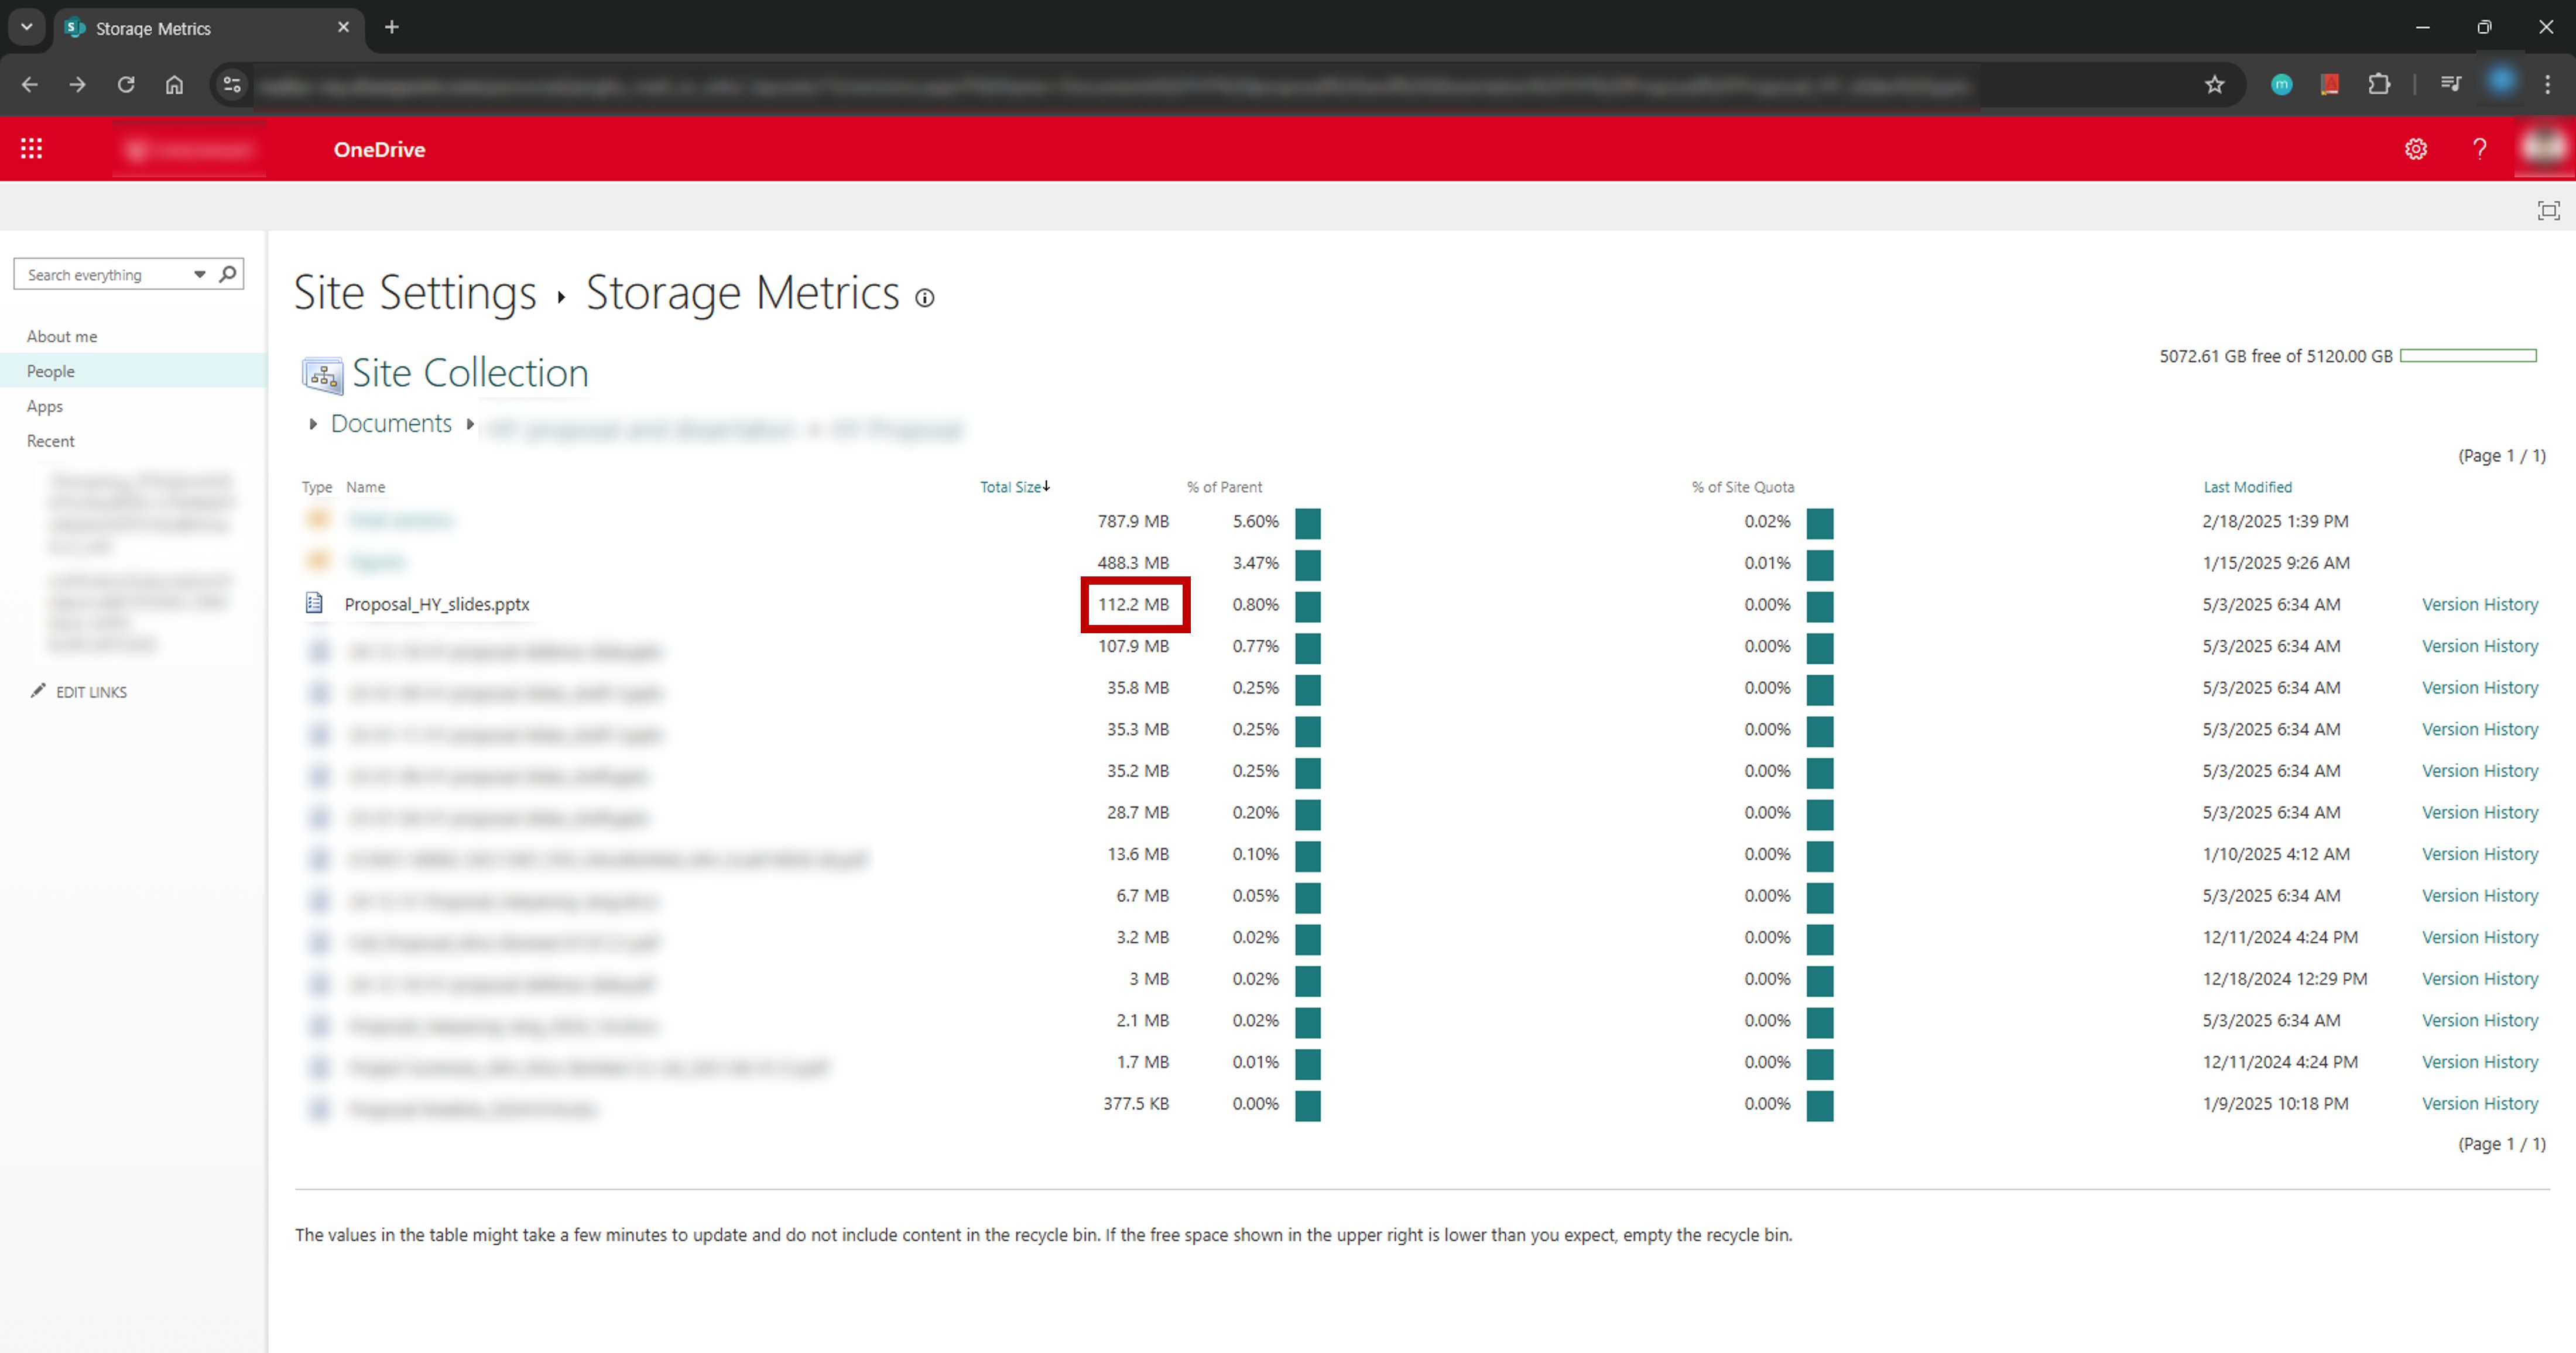Bookmark this page with the star icon
This screenshot has height=1353, width=2576.
pyautogui.click(x=2214, y=85)
